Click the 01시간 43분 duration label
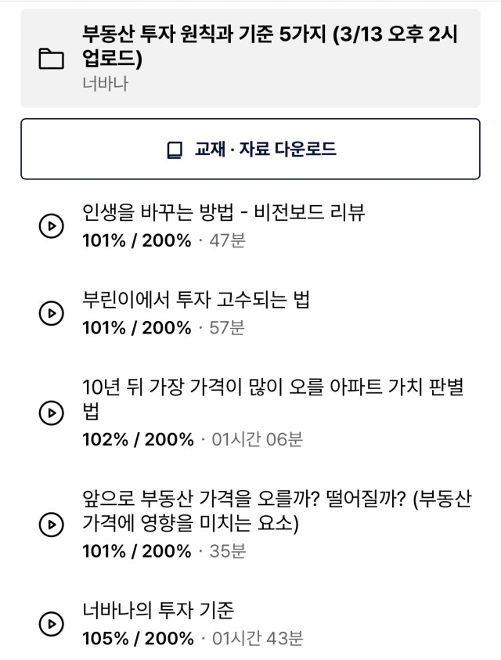 point(258,639)
